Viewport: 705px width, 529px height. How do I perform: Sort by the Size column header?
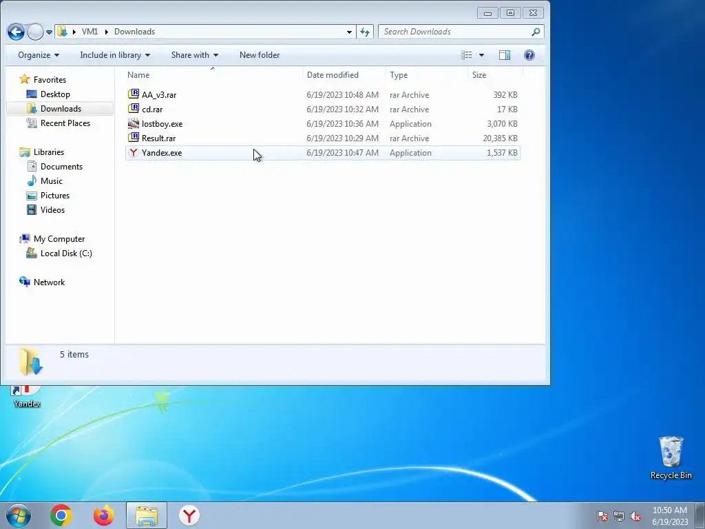(494, 74)
